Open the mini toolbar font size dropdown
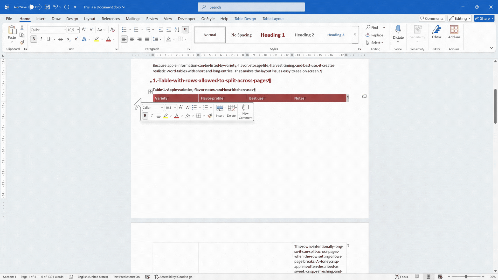The width and height of the screenshot is (498, 280). [175, 108]
